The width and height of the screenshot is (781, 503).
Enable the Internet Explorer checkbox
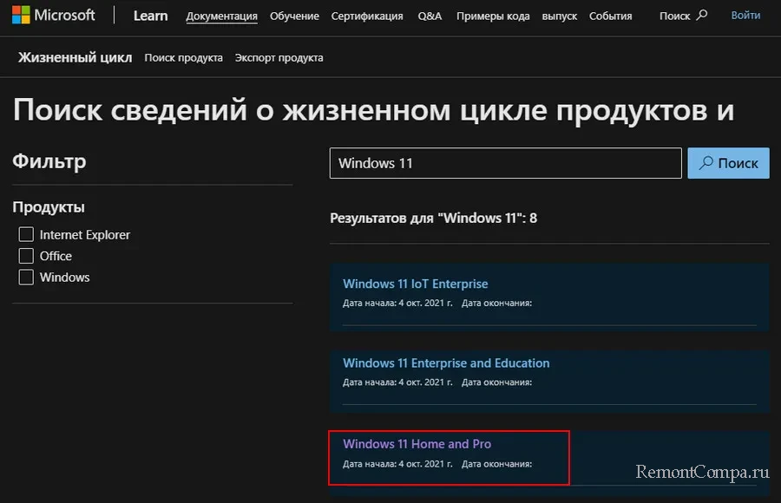[x=26, y=235]
